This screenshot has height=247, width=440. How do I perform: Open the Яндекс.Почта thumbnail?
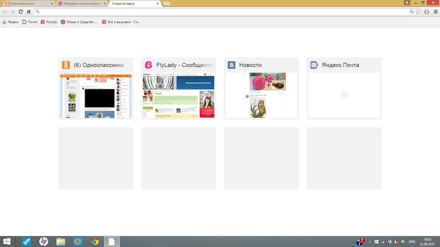(344, 88)
